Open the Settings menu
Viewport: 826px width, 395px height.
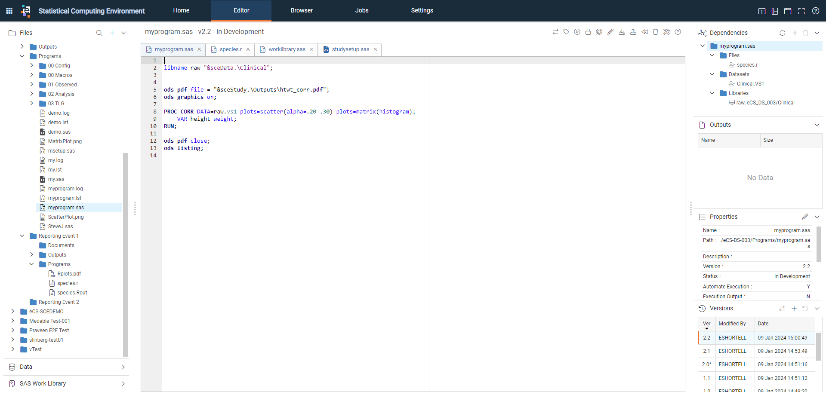tap(422, 10)
